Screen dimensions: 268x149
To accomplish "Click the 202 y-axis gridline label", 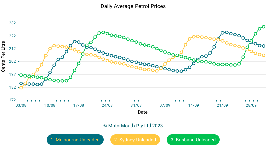I will point(12,62).
